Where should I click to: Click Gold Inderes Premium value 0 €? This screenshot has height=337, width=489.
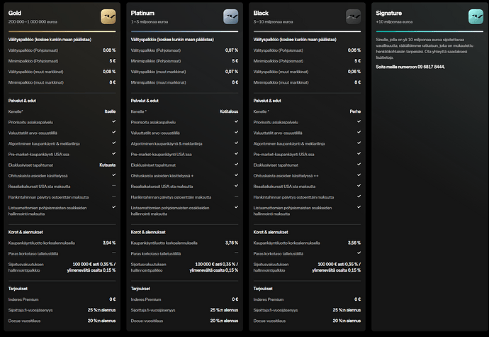click(113, 299)
